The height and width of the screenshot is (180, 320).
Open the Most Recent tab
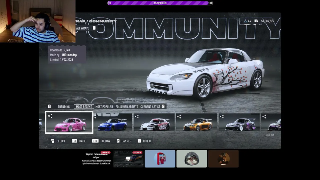tap(84, 107)
